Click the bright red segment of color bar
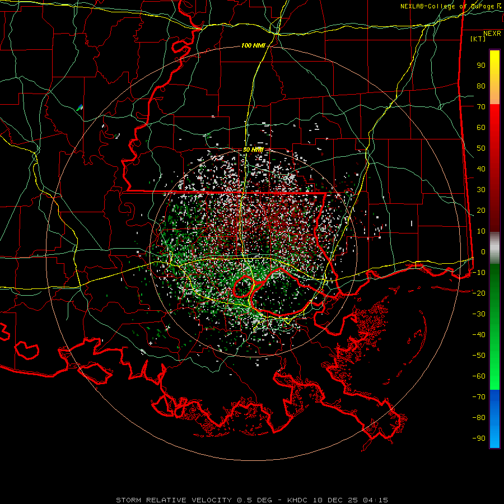Viewport: 504px width, 504px height. pos(494,129)
